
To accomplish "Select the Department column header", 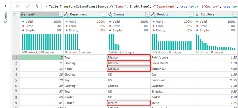I will (x=85, y=14).
